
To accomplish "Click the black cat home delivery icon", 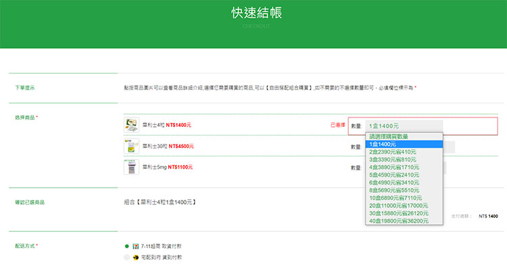I will [136, 257].
